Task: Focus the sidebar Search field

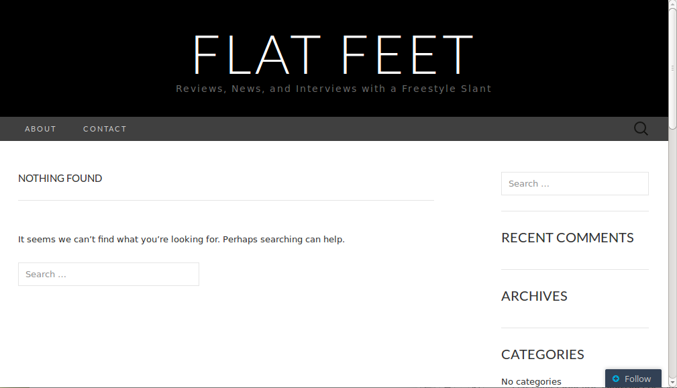Action: pyautogui.click(x=574, y=183)
